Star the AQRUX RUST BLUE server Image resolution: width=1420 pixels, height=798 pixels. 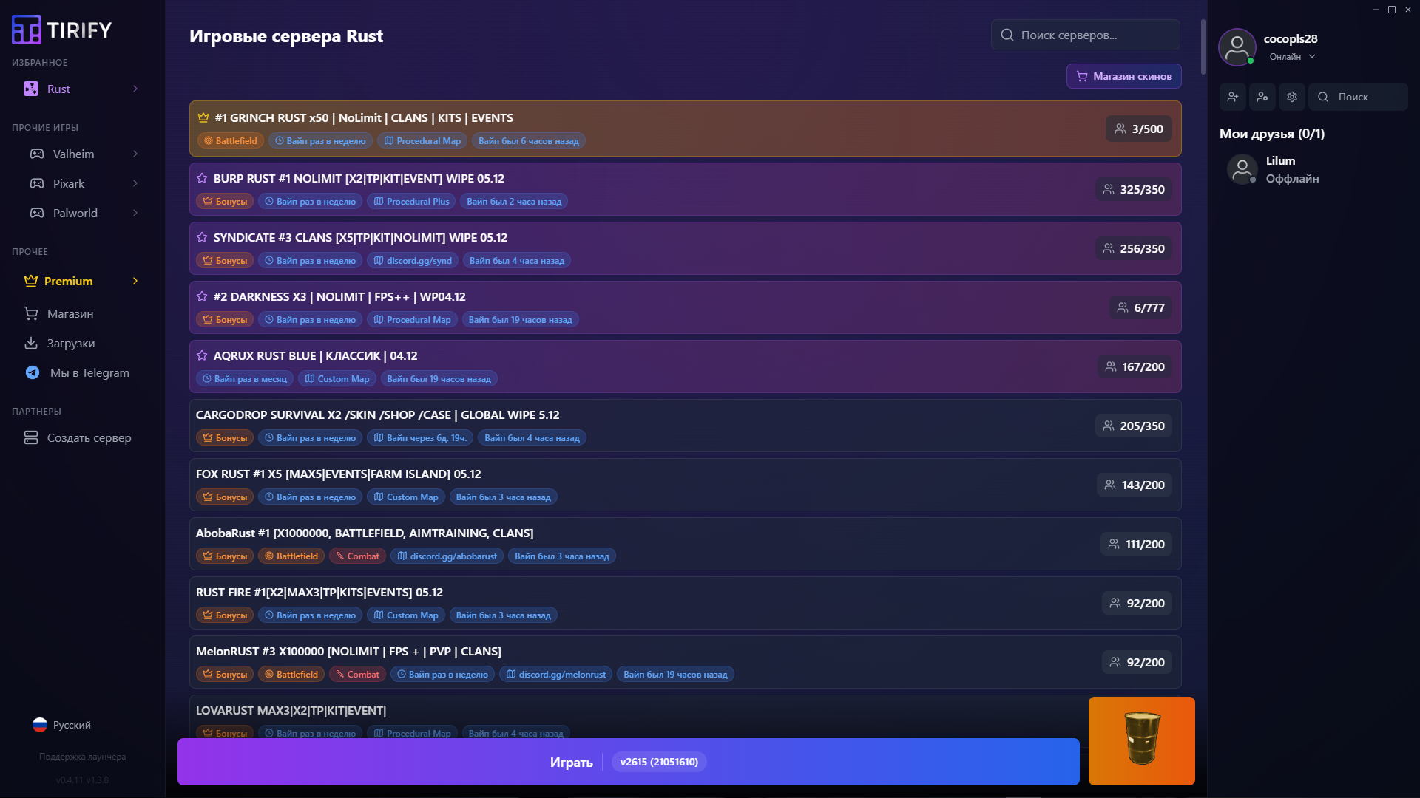coord(202,355)
